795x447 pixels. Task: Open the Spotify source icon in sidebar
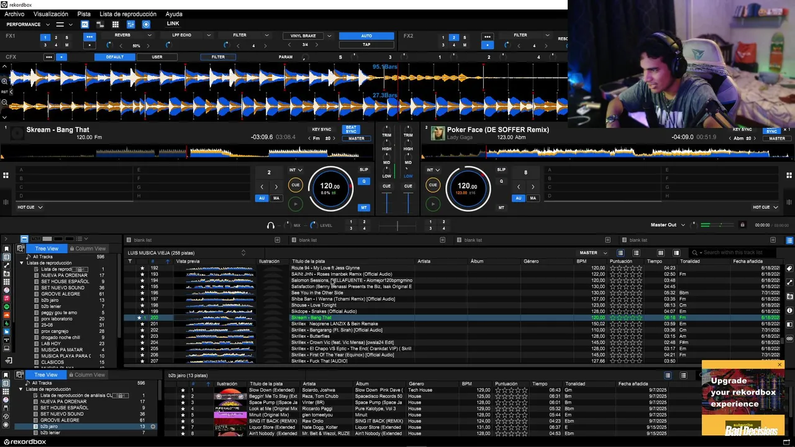tap(6, 307)
